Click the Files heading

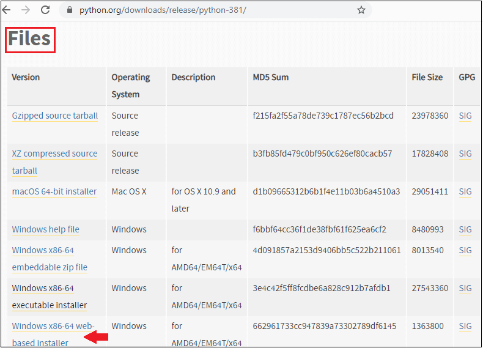(x=29, y=39)
